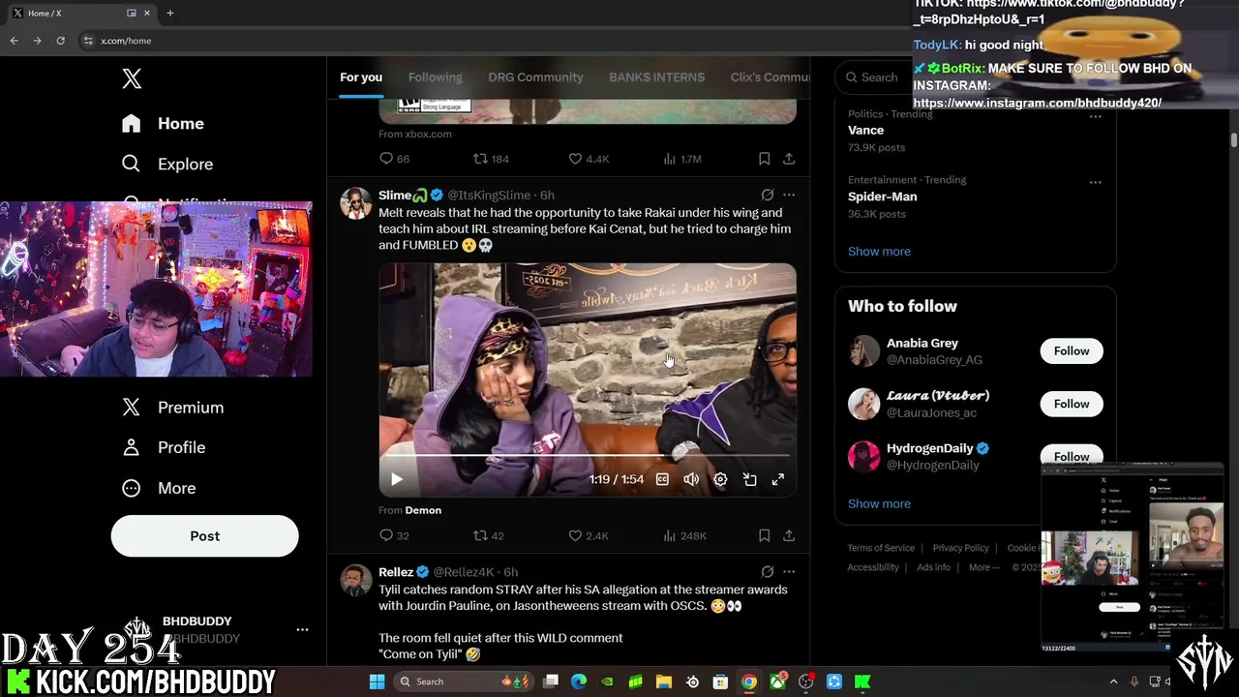1239x697 pixels.
Task: Like Slime's post with 2.4K likes
Action: click(589, 535)
